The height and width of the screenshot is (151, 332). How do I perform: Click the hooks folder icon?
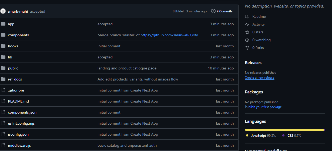click(x=3, y=46)
